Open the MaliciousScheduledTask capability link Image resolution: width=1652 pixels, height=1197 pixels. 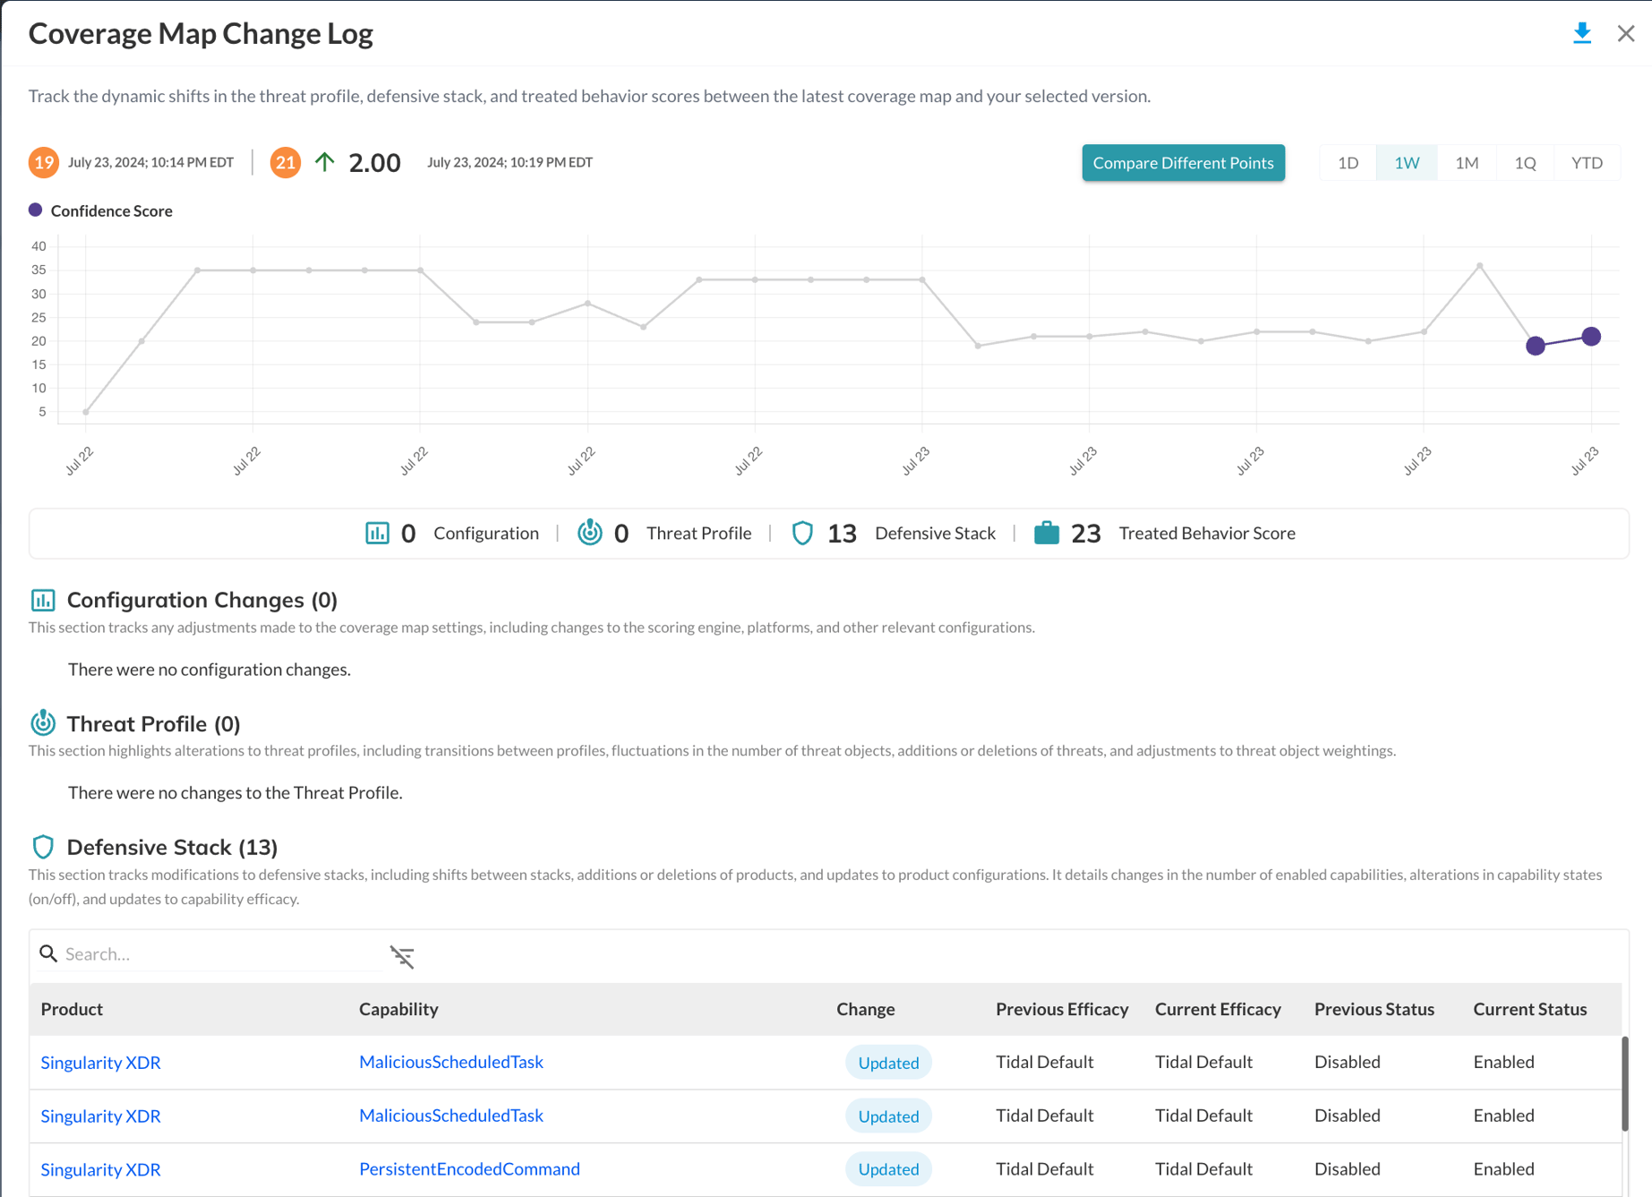coord(450,1062)
